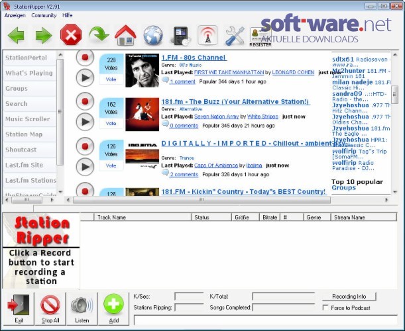Image resolution: width=405 pixels, height=331 pixels.
Task: Vote for the 162-vote 181.fm station
Action: pos(111,123)
